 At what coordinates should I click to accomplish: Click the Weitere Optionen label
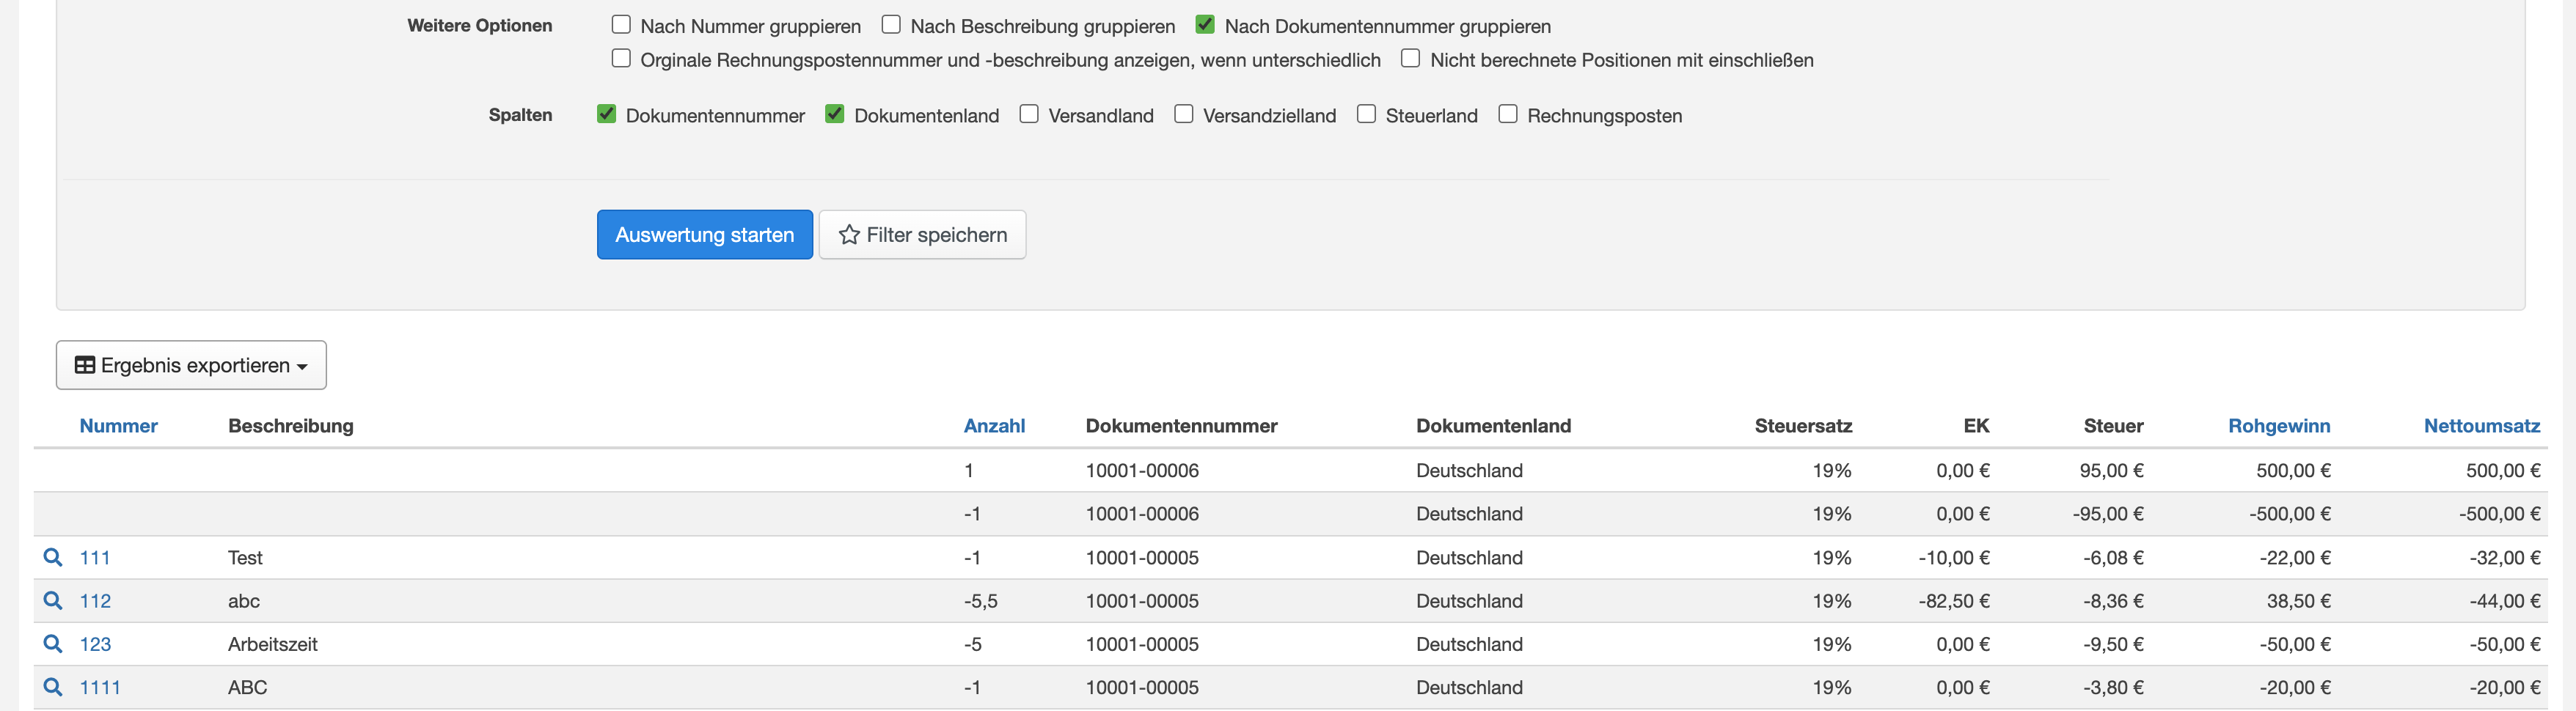480,26
